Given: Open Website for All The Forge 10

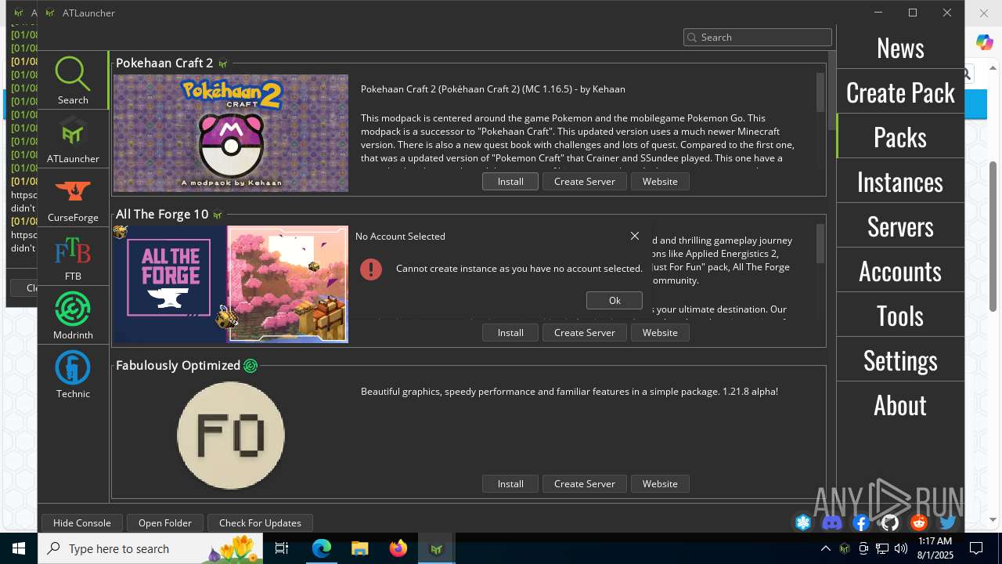Looking at the screenshot, I should point(660,332).
